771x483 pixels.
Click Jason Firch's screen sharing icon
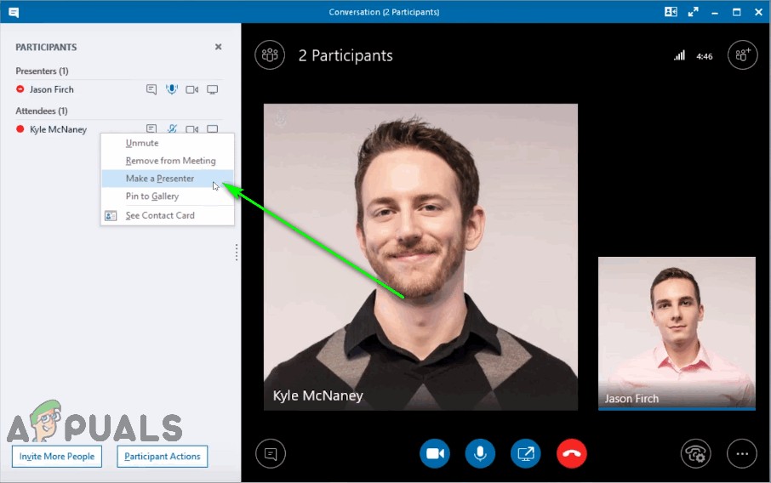213,89
